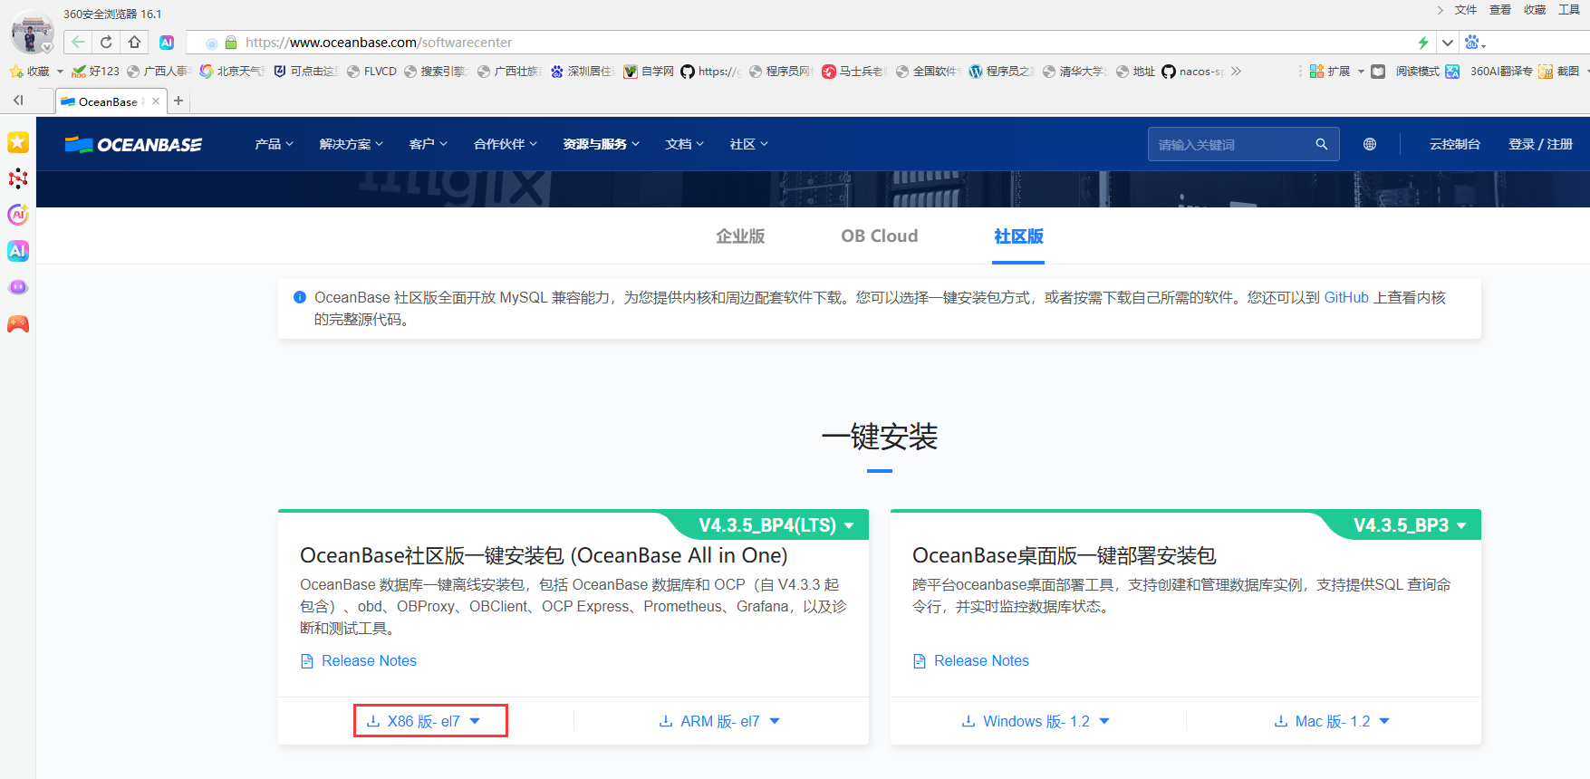Click the 收藏 bookmarks star icon
The image size is (1590, 779).
(x=16, y=71)
